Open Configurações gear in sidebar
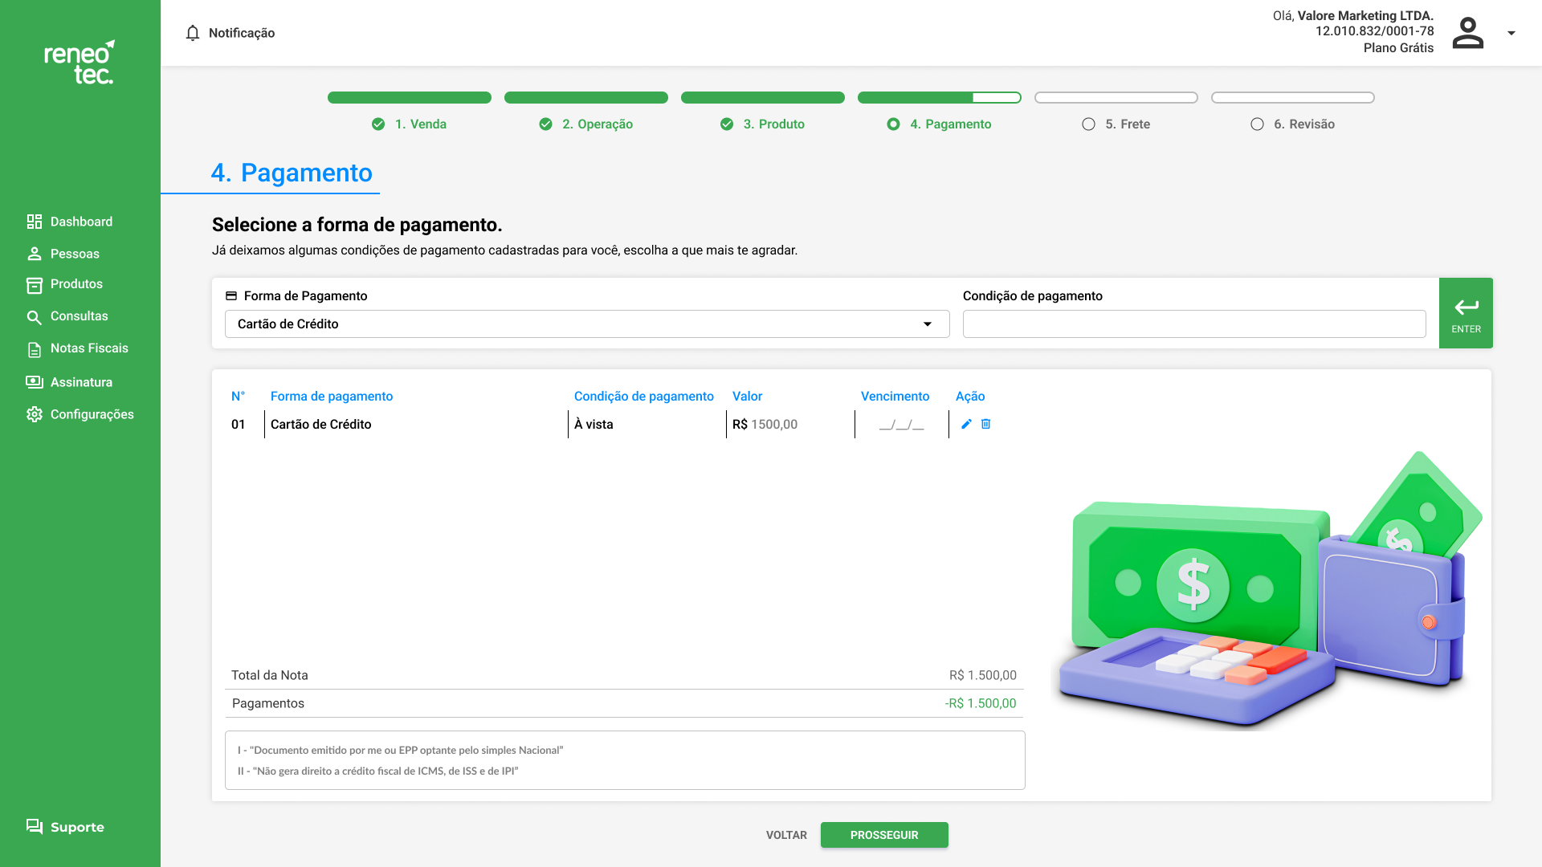Viewport: 1542px width, 867px height. point(34,414)
